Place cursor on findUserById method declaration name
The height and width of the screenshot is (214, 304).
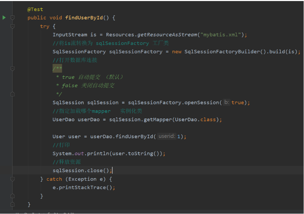pyautogui.click(x=84, y=18)
